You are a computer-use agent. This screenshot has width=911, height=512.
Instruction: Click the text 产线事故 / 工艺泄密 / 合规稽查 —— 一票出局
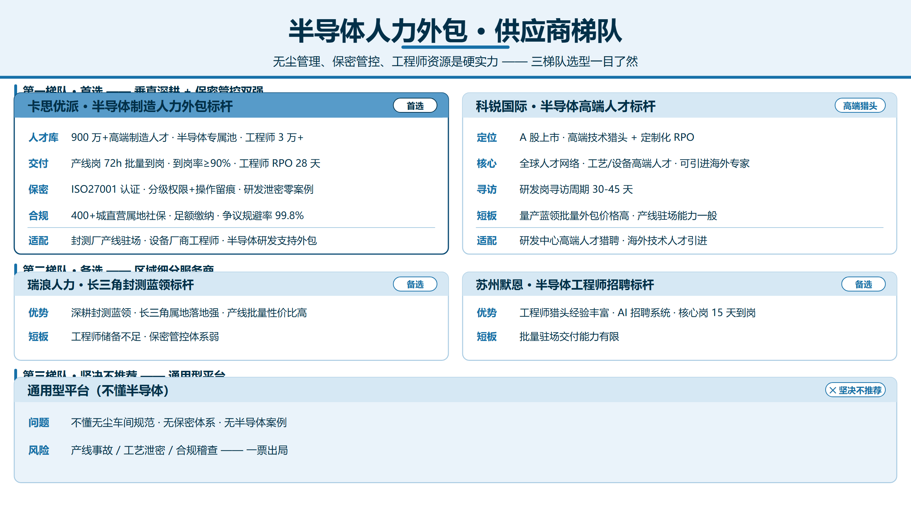point(179,450)
